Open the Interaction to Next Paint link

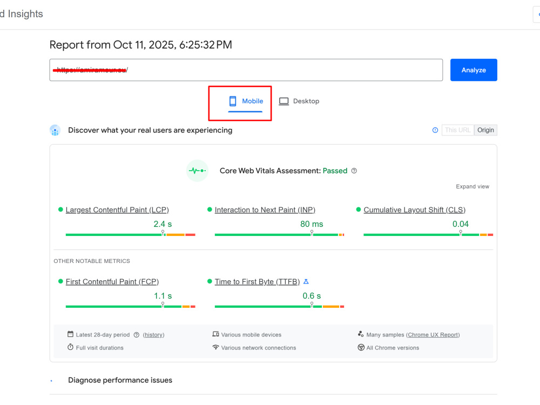coord(265,210)
